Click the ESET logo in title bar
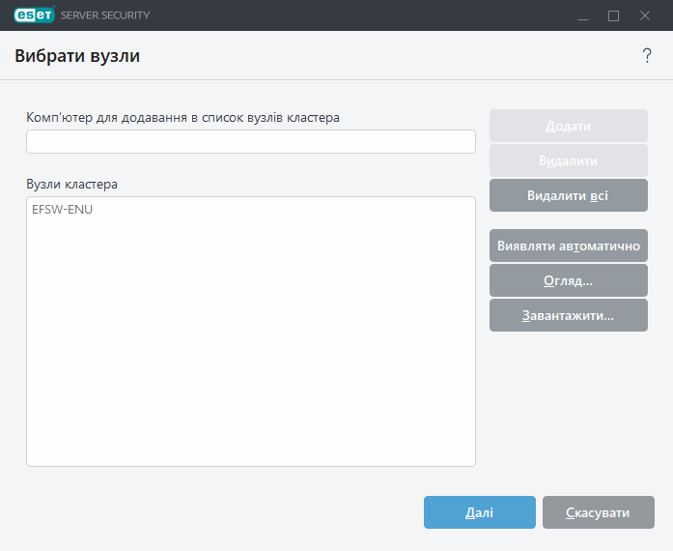Image resolution: width=673 pixels, height=551 pixels. tap(33, 15)
